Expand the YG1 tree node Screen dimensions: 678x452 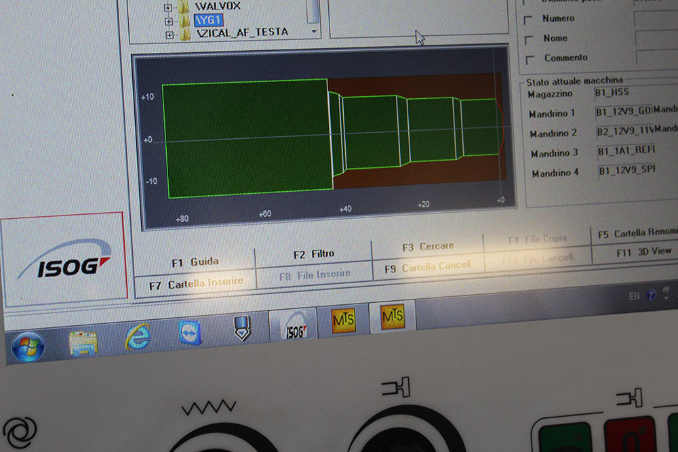(168, 21)
